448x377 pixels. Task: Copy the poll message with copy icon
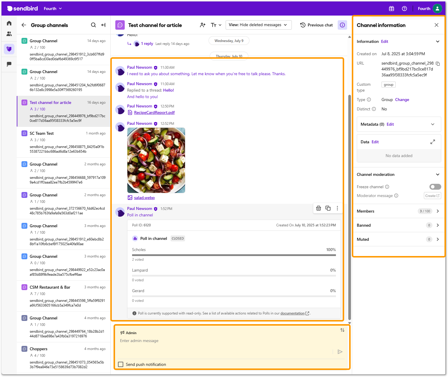click(x=328, y=208)
